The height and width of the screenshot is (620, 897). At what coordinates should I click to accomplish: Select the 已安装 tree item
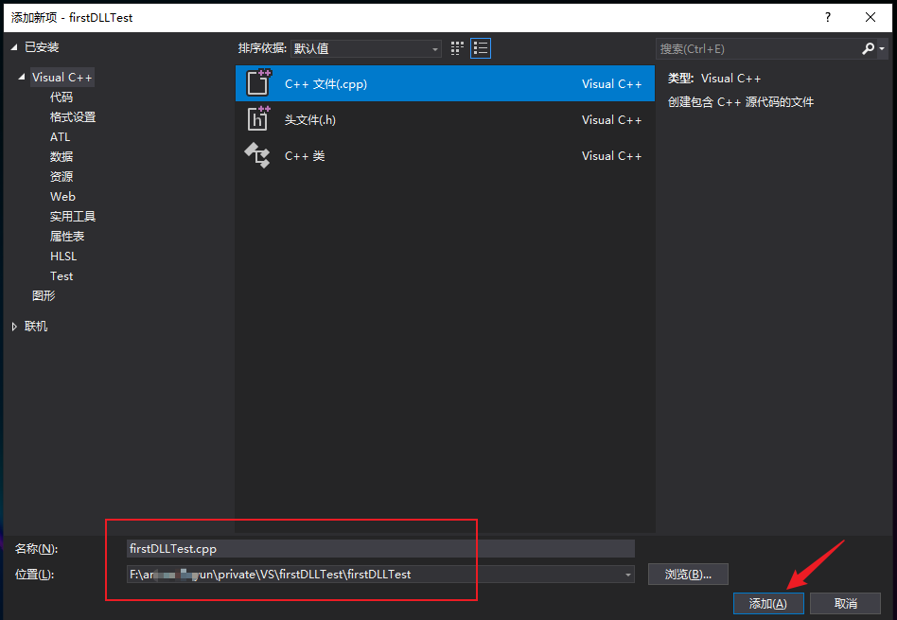coord(42,47)
